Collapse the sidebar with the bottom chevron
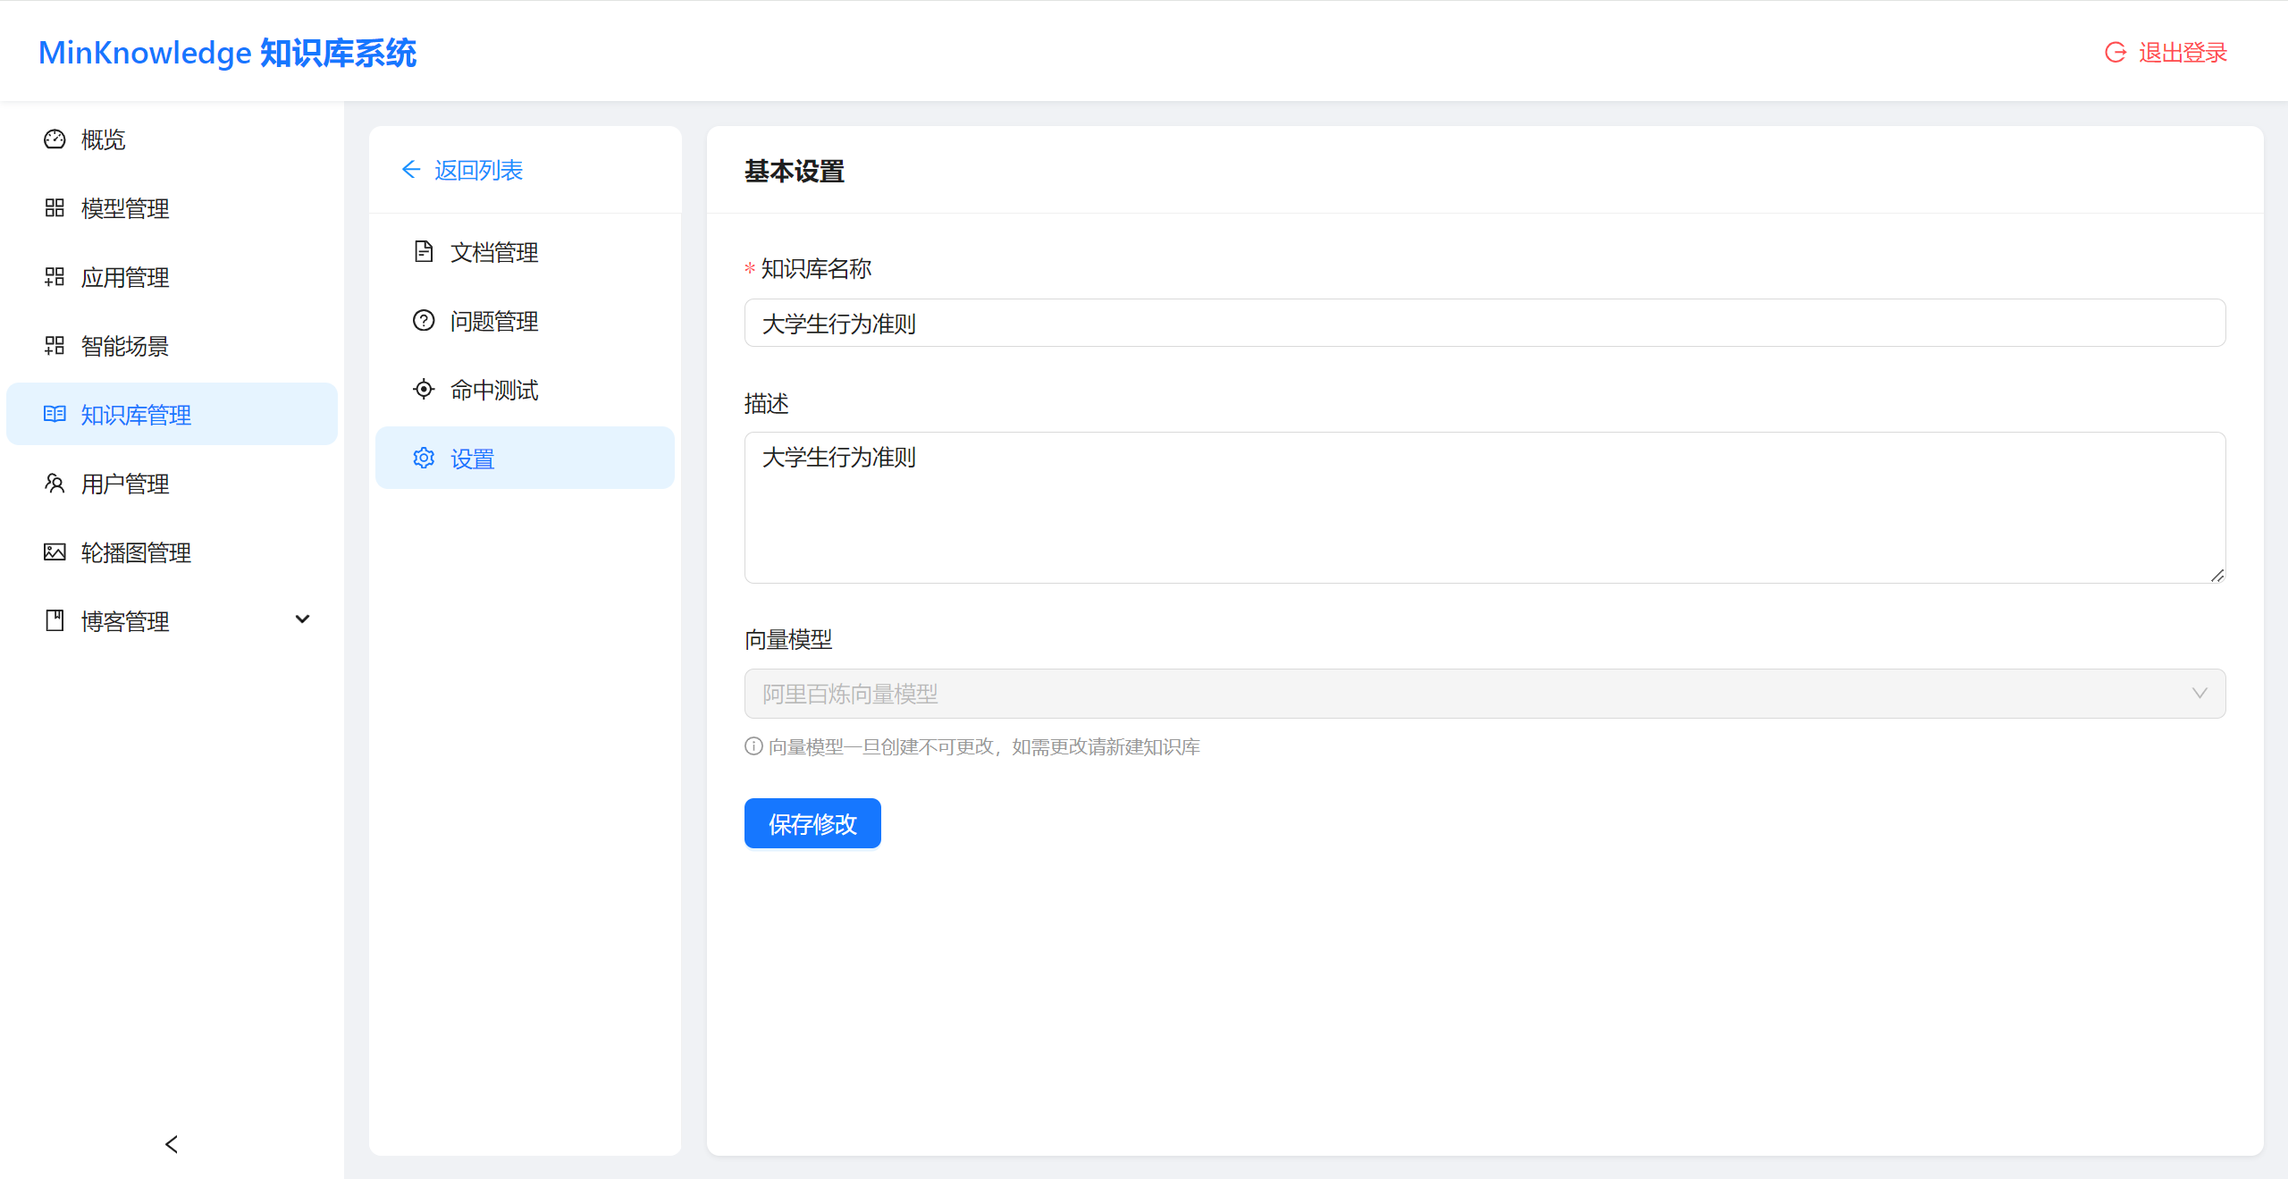This screenshot has height=1179, width=2288. click(170, 1144)
